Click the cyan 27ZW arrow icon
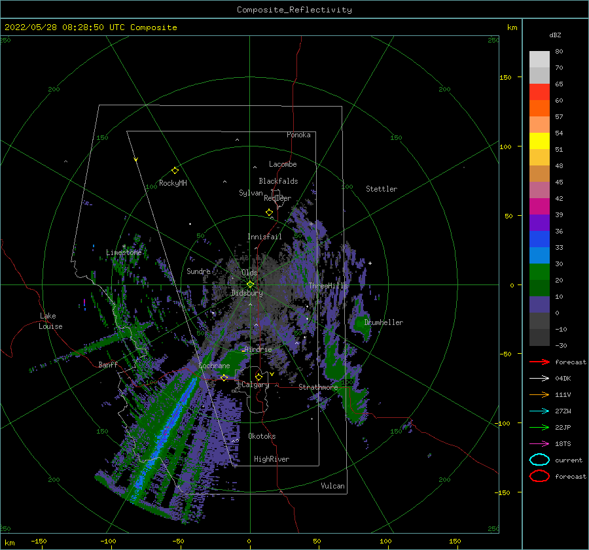 coord(539,411)
